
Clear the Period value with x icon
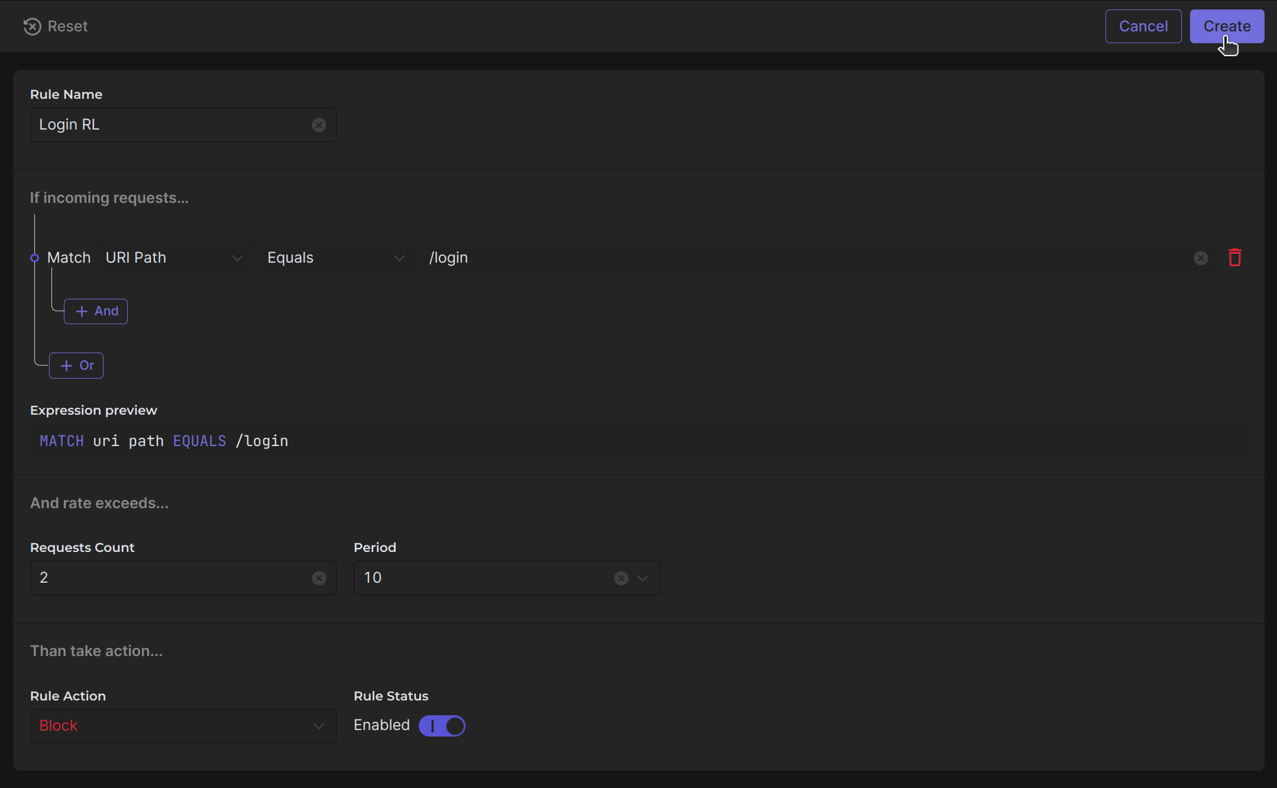click(621, 578)
